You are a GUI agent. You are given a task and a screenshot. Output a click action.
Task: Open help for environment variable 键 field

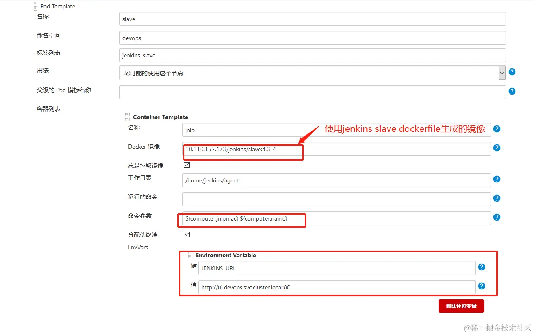[482, 267]
